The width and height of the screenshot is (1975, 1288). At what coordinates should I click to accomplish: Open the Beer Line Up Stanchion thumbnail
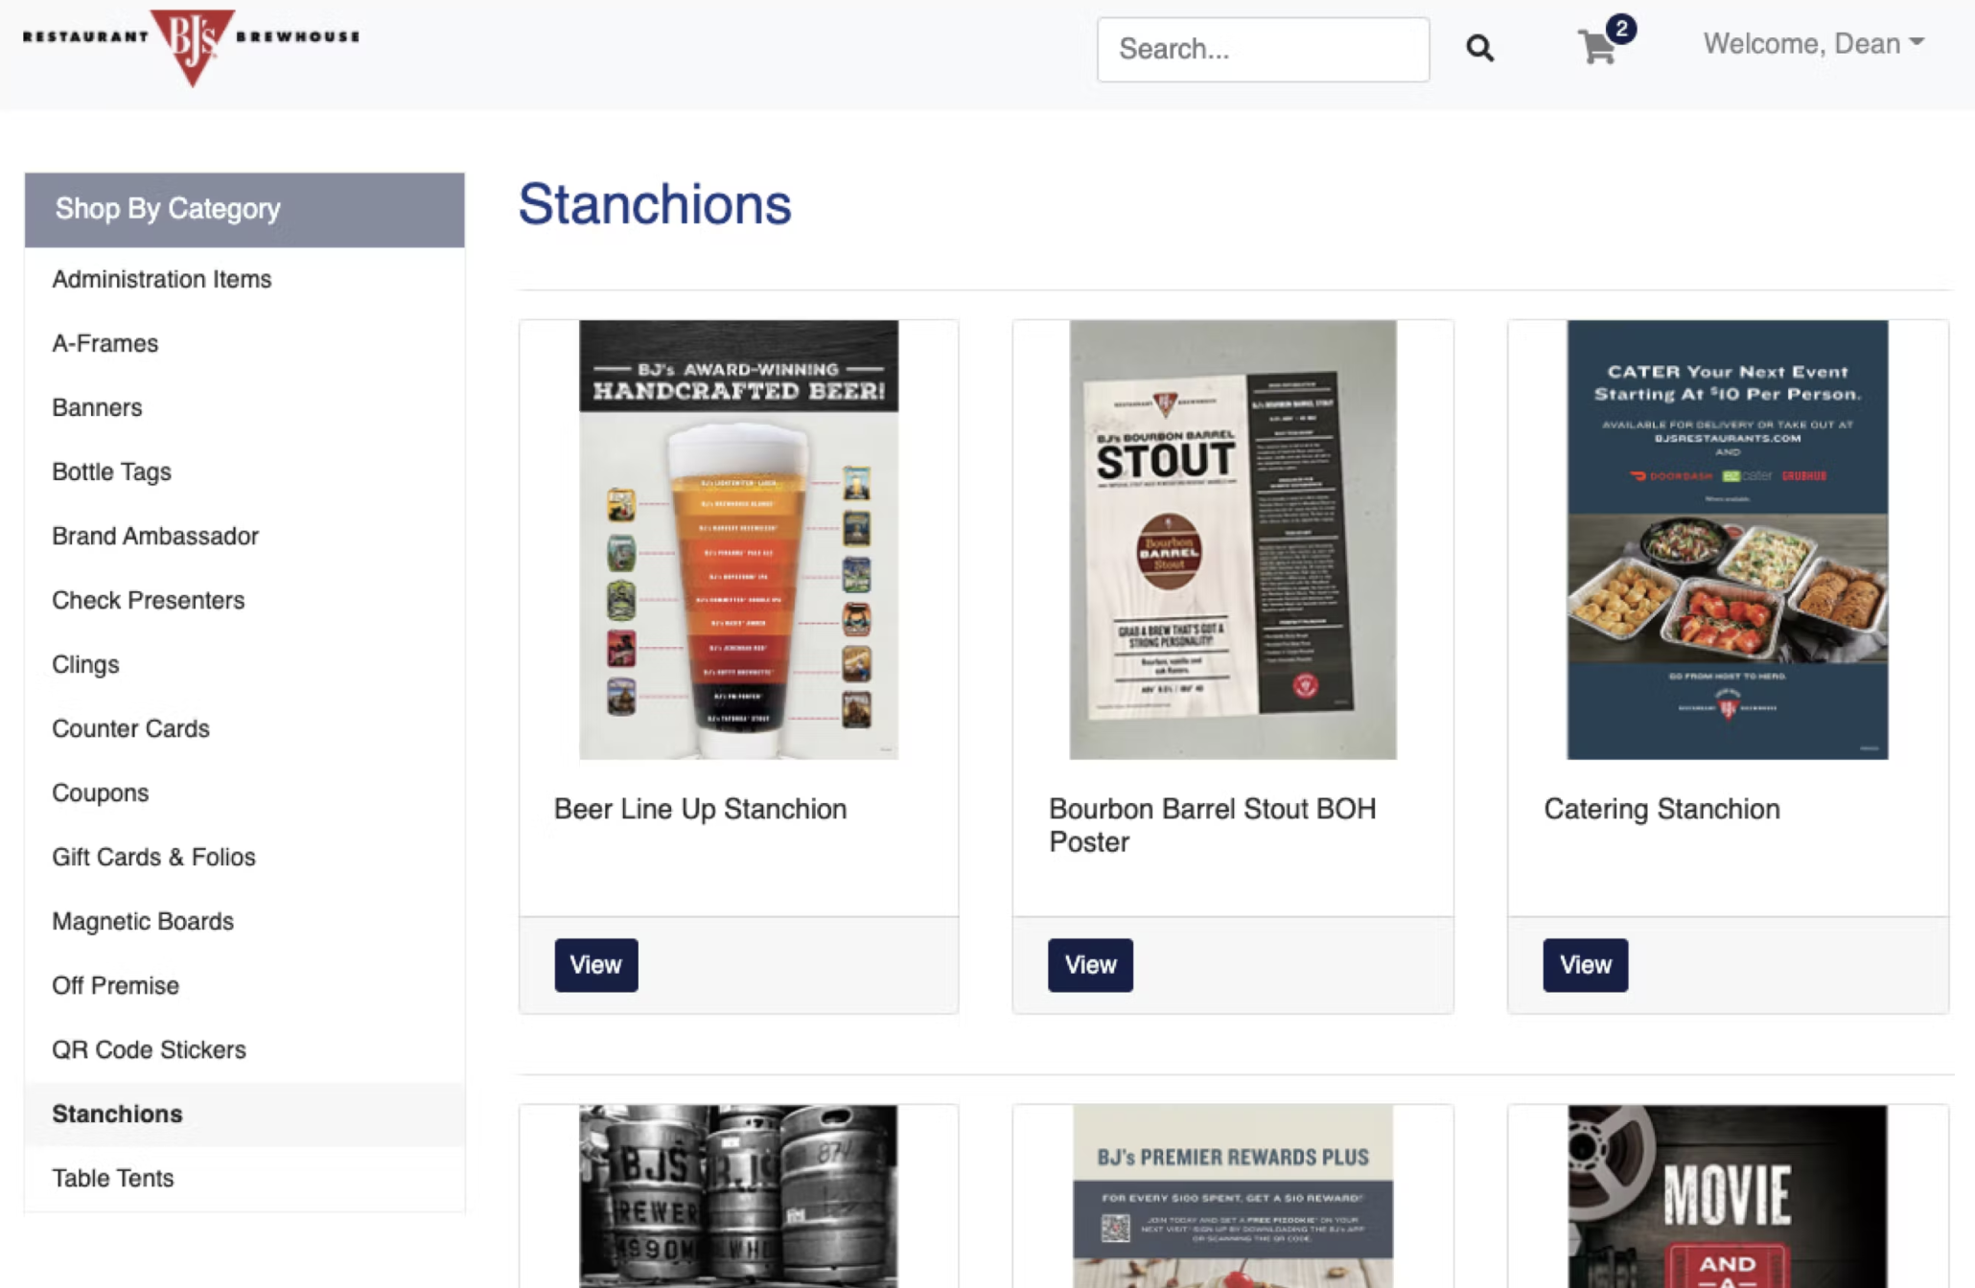738,540
